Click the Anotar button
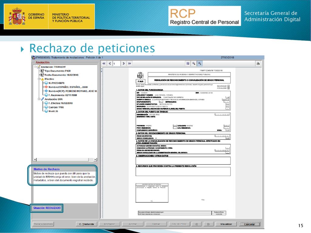The width and height of the screenshot is (311, 233). click(x=132, y=224)
